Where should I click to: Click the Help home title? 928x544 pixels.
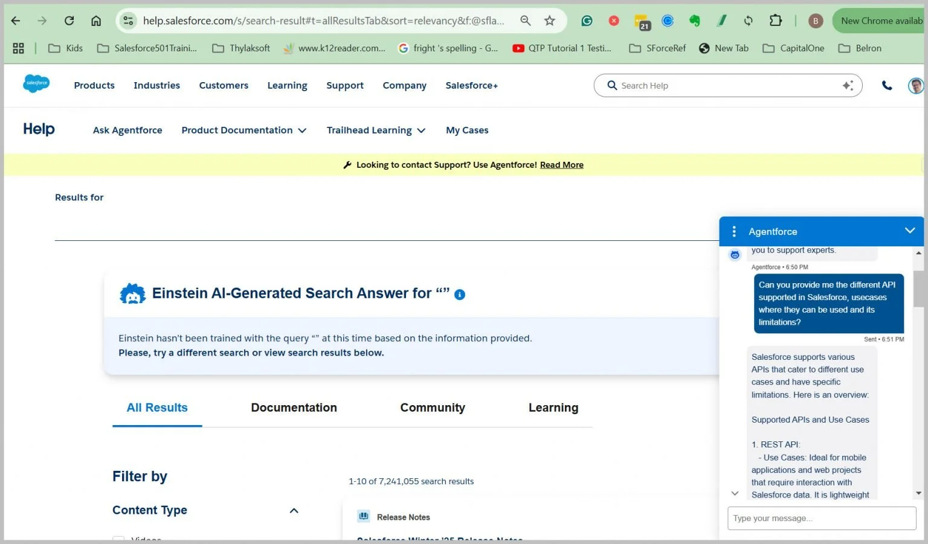tap(39, 129)
